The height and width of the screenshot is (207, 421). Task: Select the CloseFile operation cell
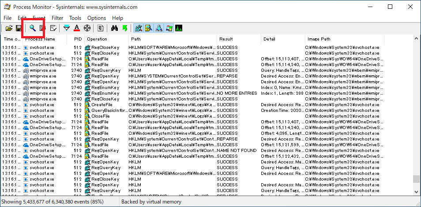pyautogui.click(x=101, y=116)
